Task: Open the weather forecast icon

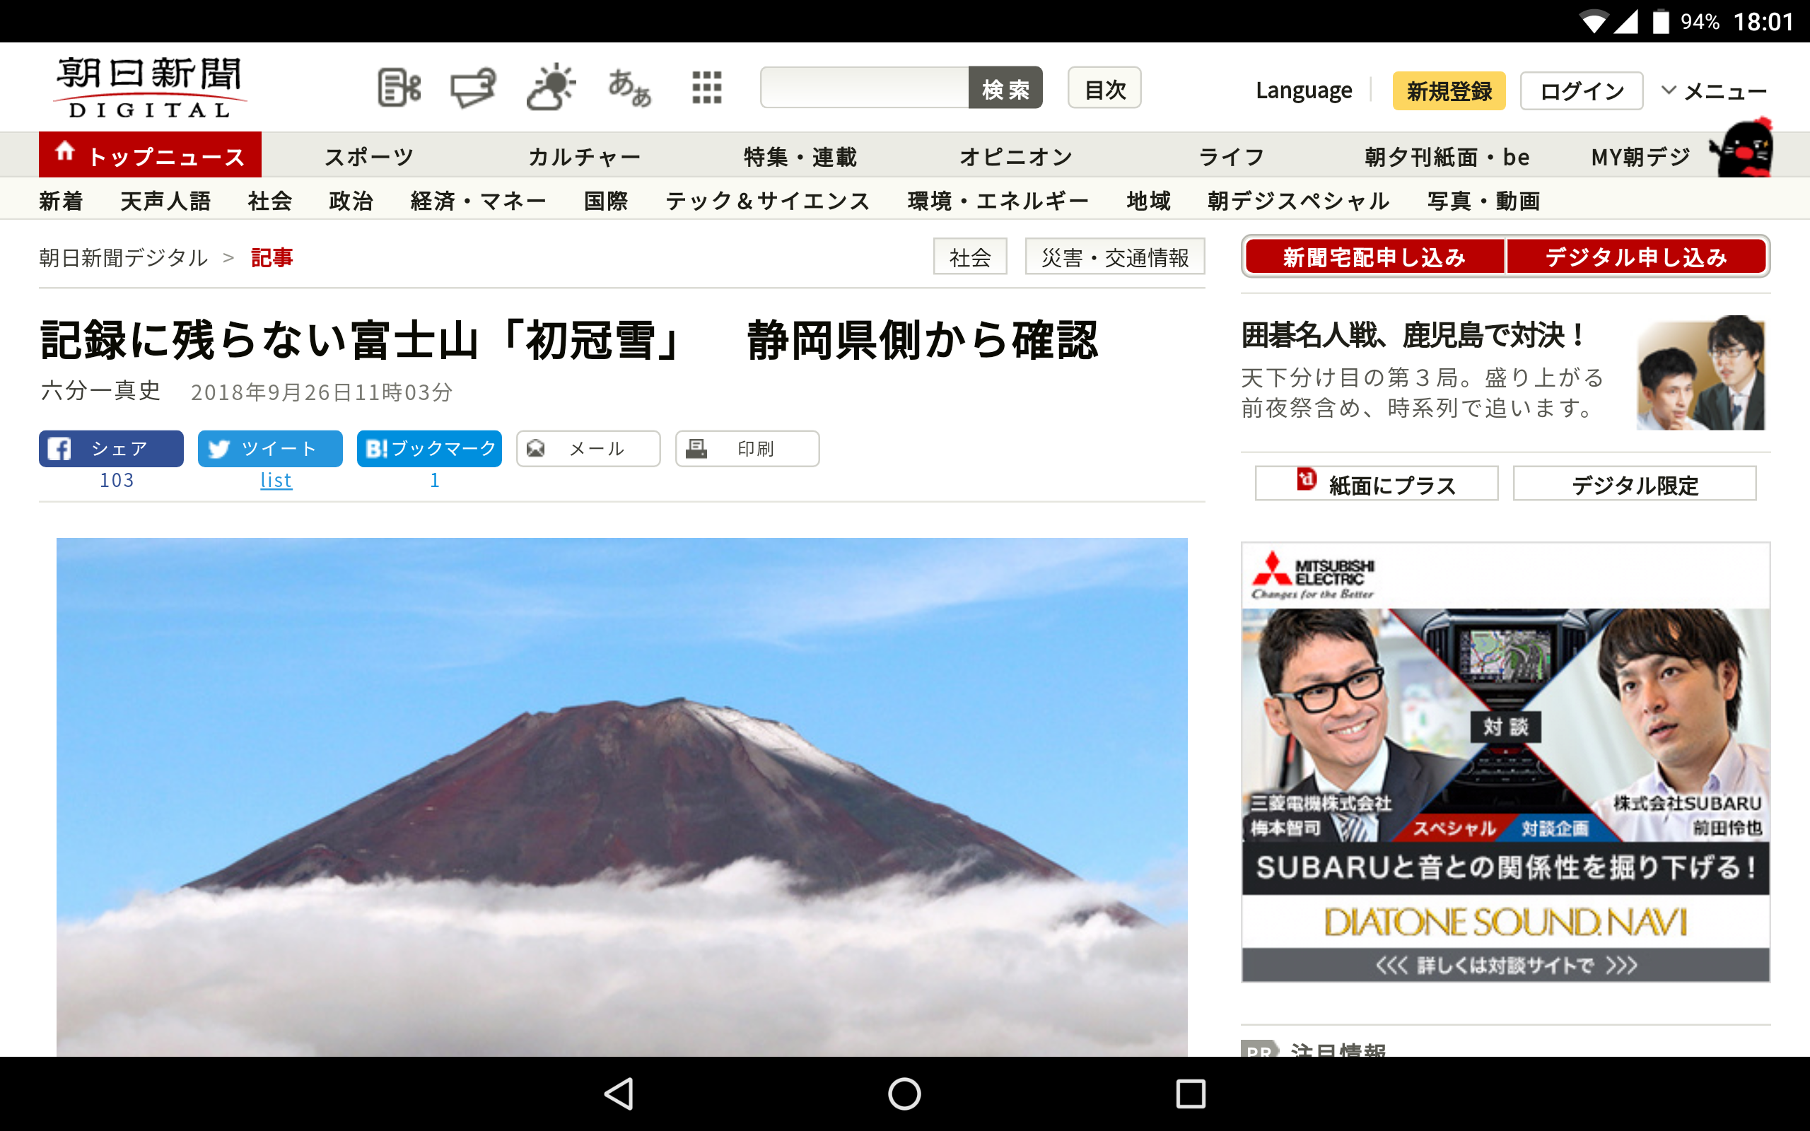Action: click(x=551, y=88)
